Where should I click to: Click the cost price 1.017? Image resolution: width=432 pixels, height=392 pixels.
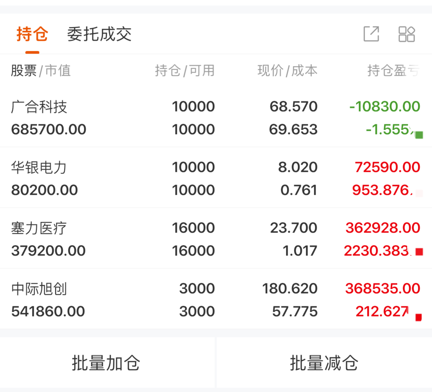tap(300, 251)
